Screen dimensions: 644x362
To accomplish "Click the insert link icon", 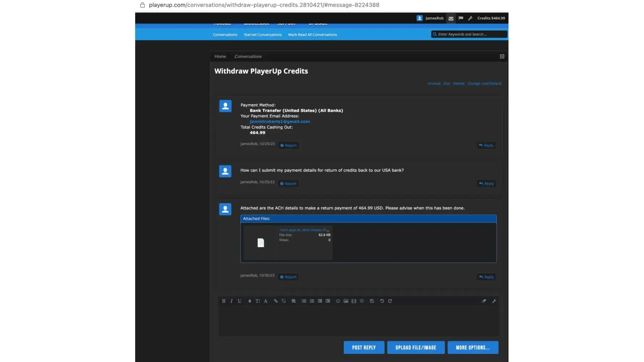I will [x=276, y=301].
